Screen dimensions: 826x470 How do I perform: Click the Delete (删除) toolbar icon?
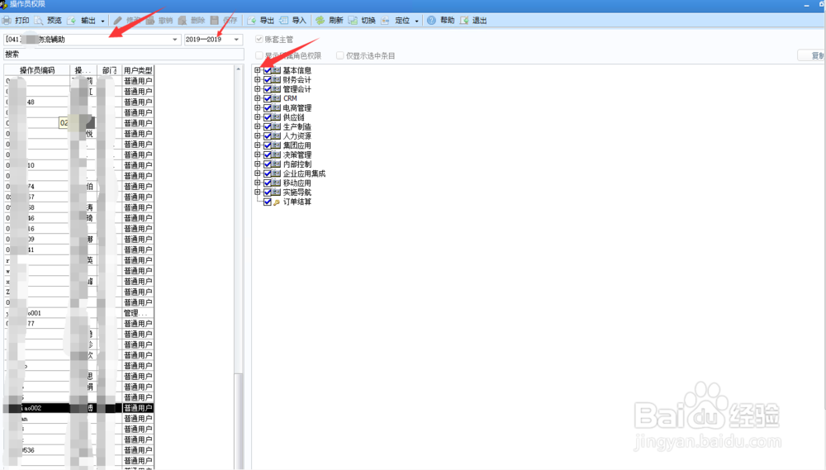[x=183, y=21]
